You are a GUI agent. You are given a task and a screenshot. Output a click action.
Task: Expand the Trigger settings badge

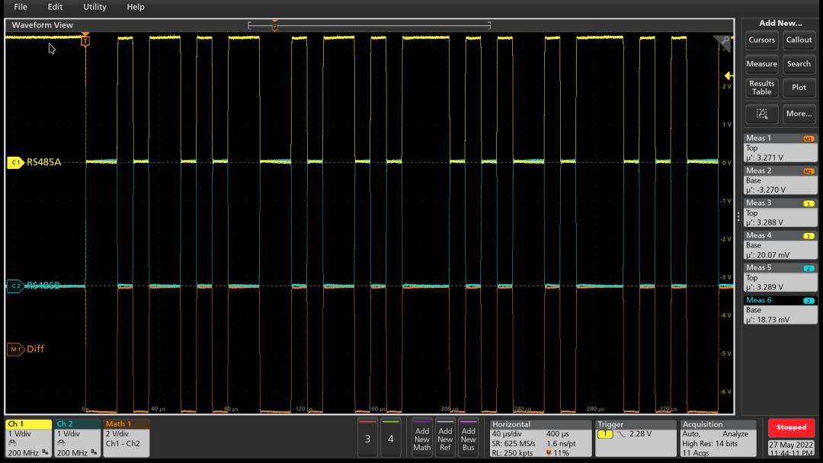635,438
